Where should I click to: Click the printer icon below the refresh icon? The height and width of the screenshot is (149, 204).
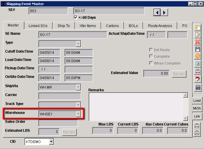[197, 71]
